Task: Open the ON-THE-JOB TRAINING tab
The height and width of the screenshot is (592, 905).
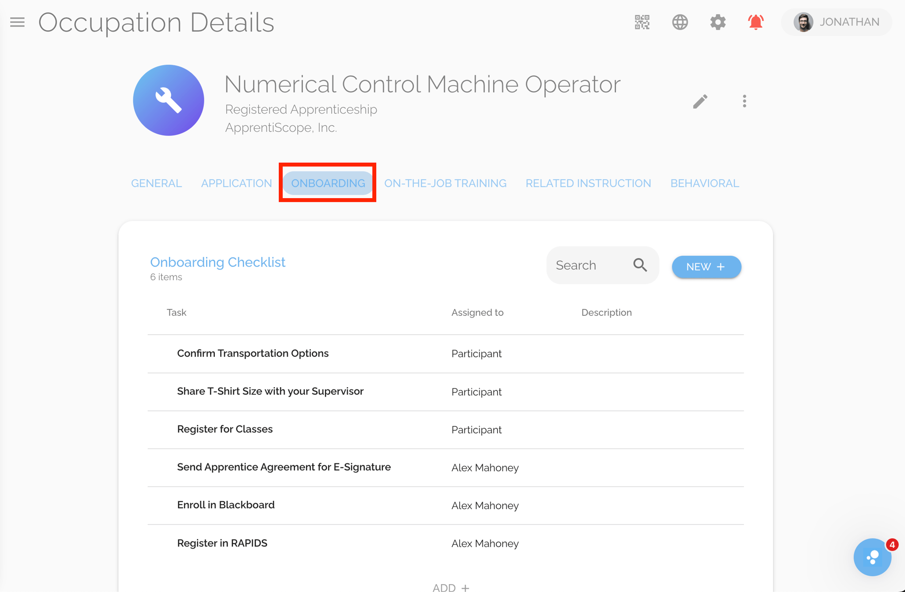Action: (x=445, y=183)
